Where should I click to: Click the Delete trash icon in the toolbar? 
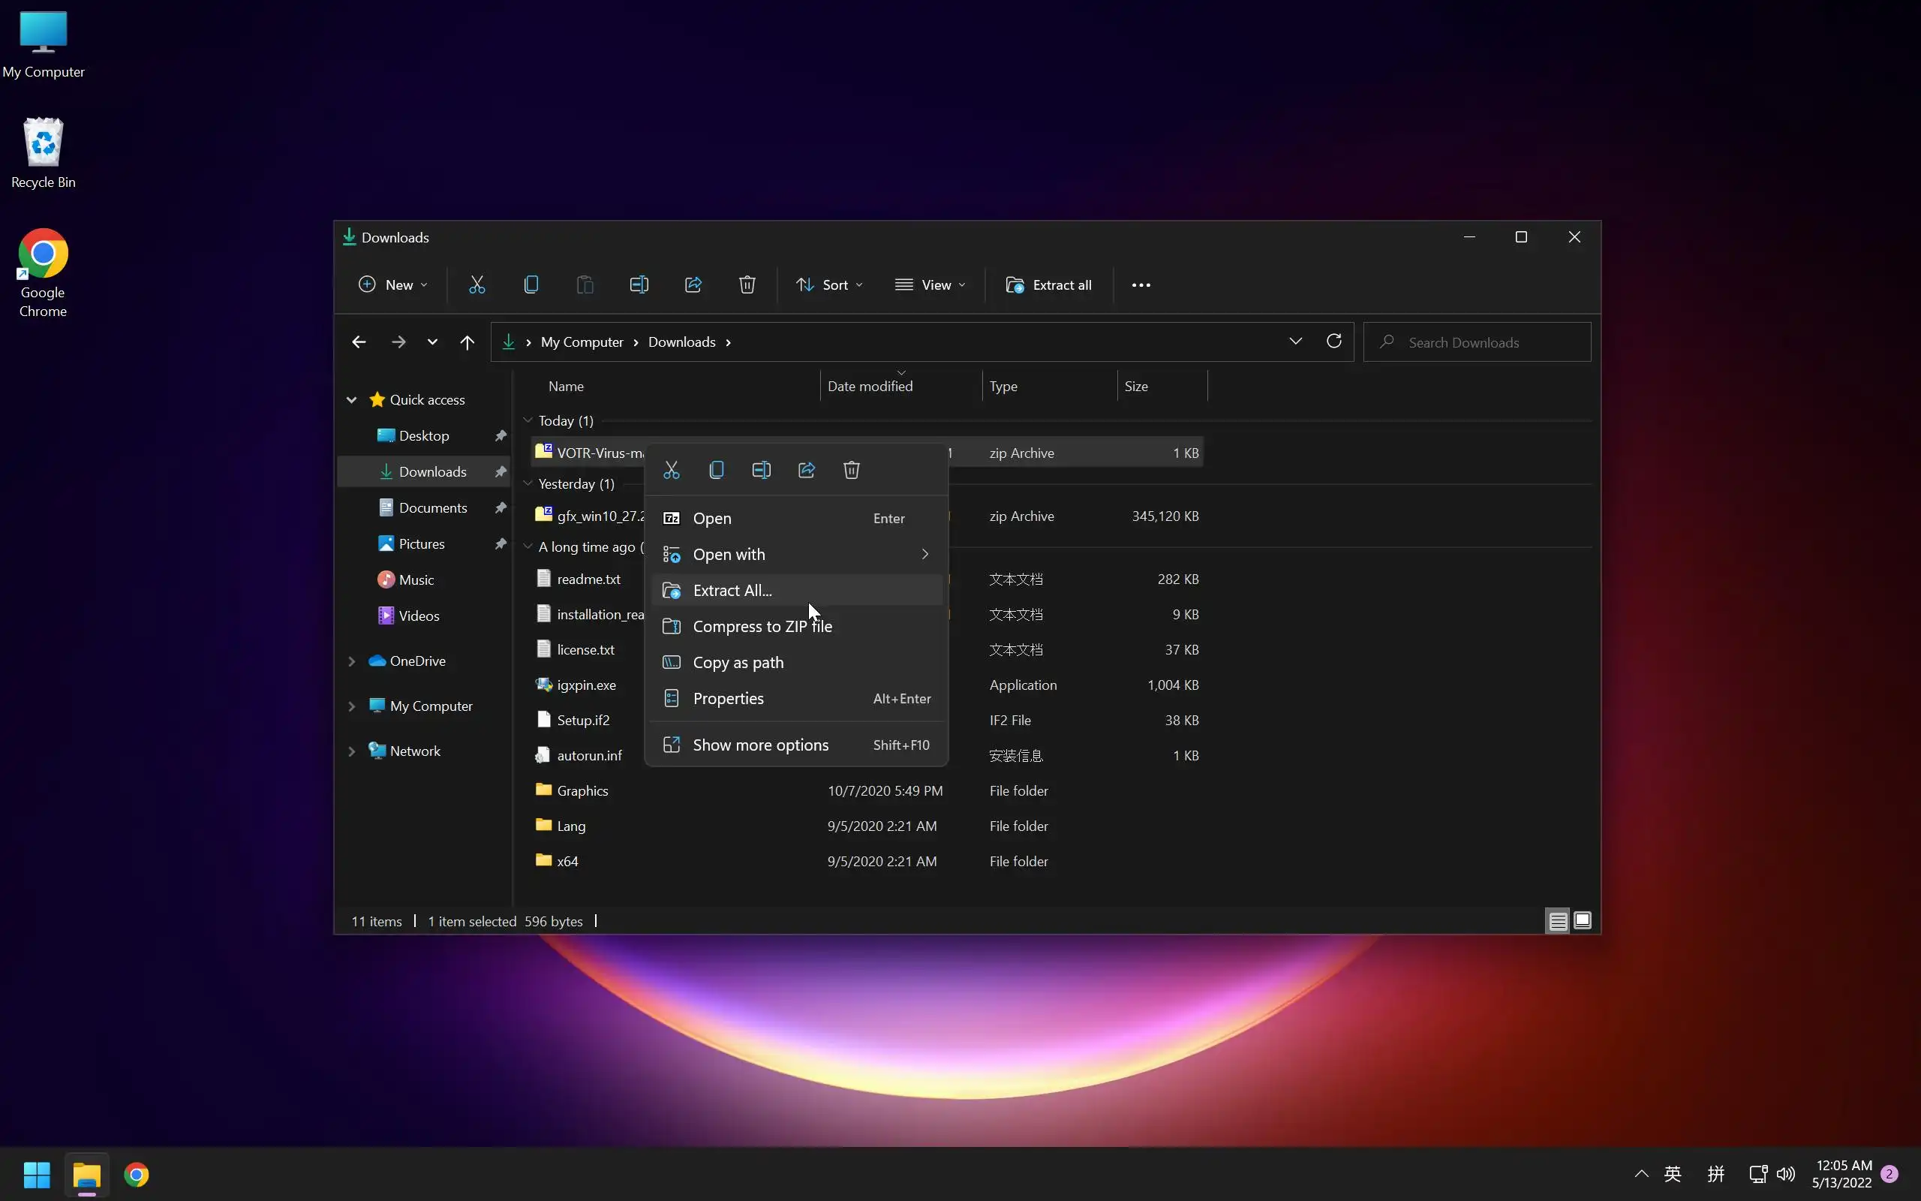tap(747, 284)
